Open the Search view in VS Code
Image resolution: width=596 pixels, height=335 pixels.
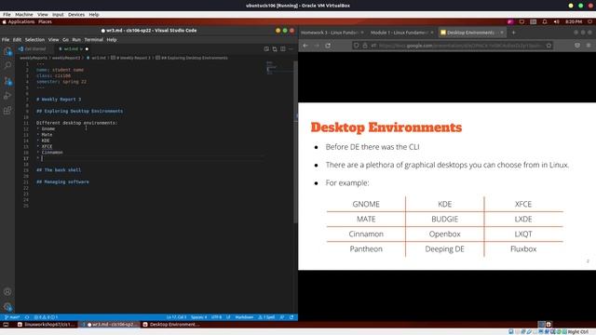[7, 66]
